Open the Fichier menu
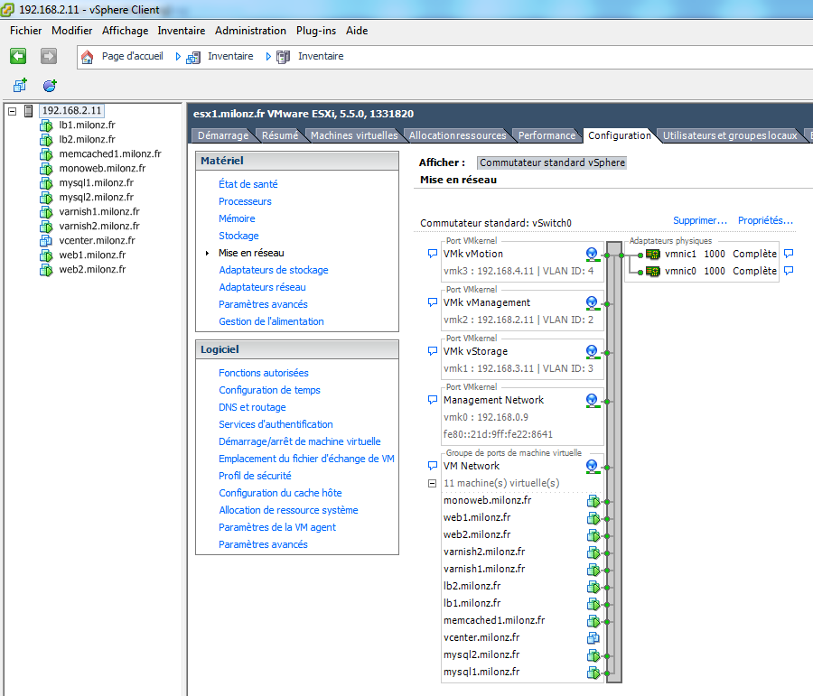 click(x=26, y=31)
